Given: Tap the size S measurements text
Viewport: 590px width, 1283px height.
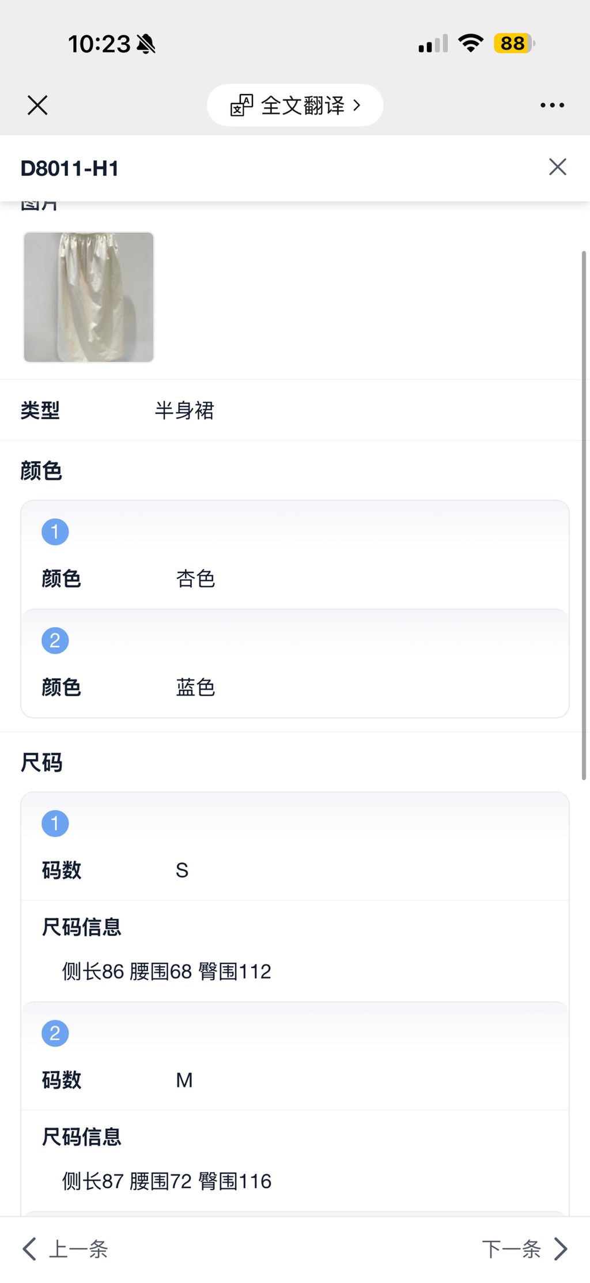Looking at the screenshot, I should [x=167, y=972].
